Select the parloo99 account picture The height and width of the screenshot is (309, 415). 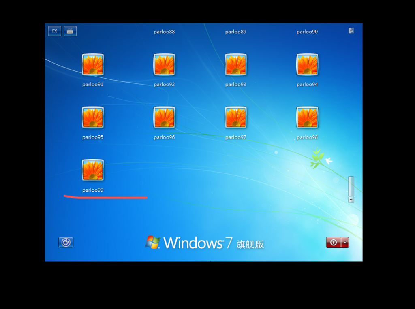coord(93,170)
